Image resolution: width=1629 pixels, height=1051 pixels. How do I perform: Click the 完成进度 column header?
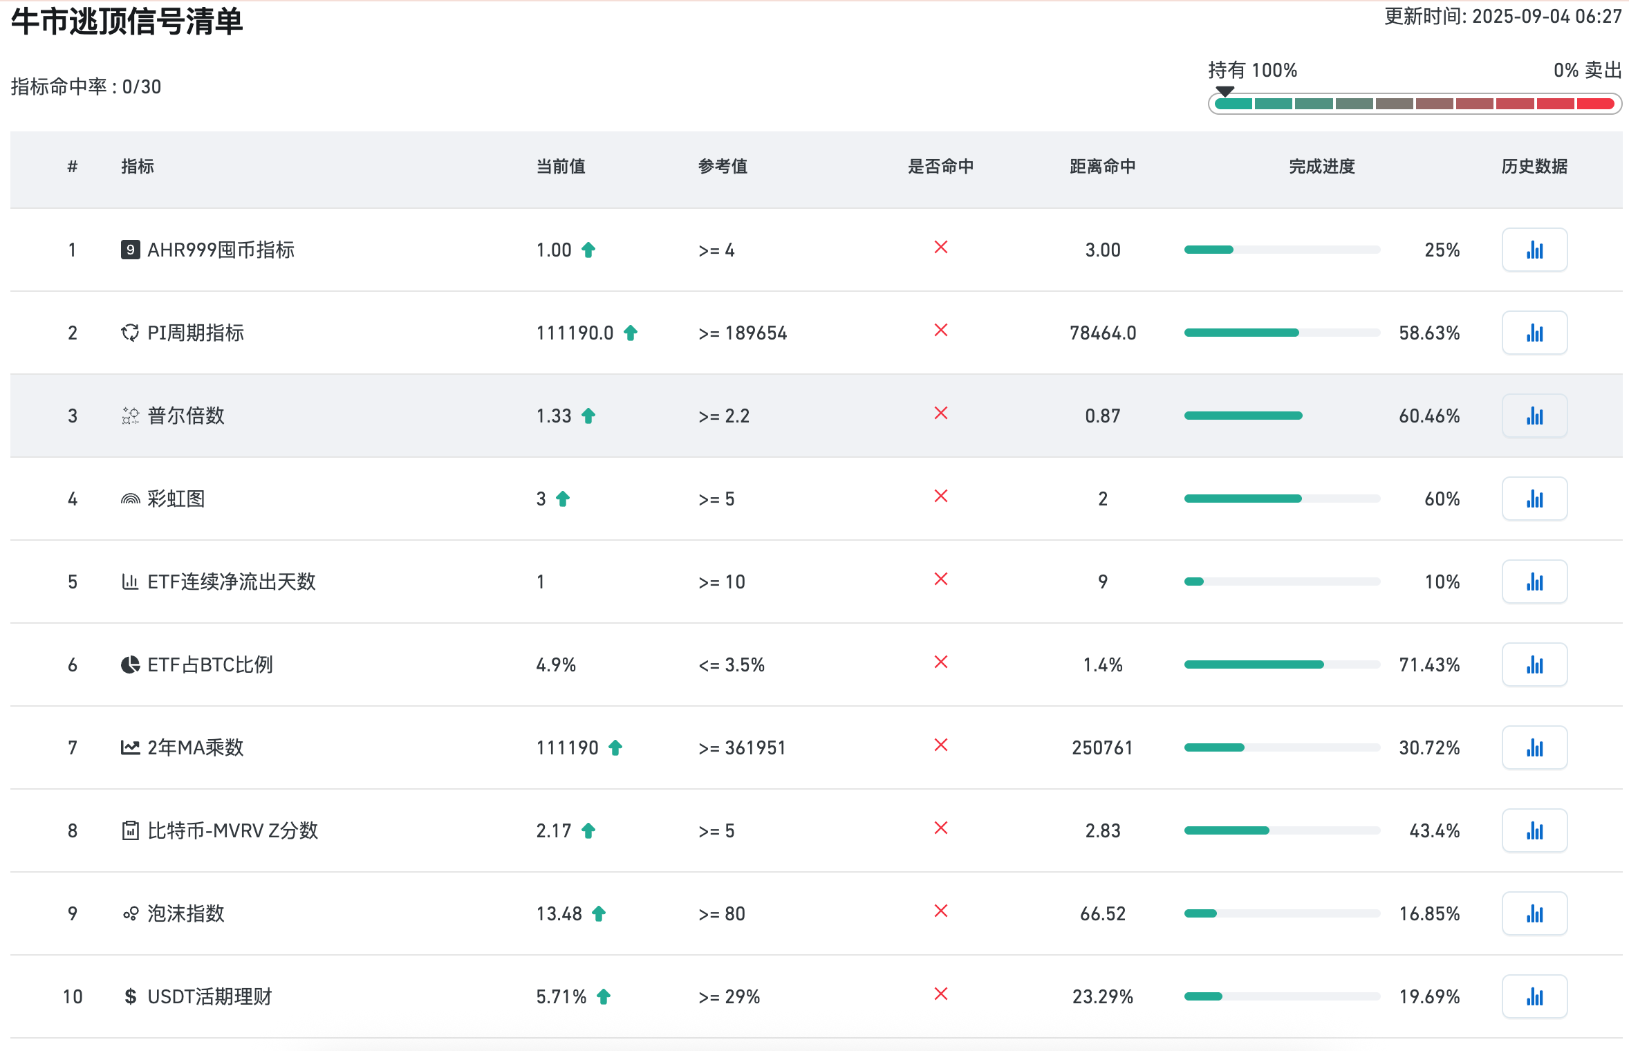[x=1321, y=167]
